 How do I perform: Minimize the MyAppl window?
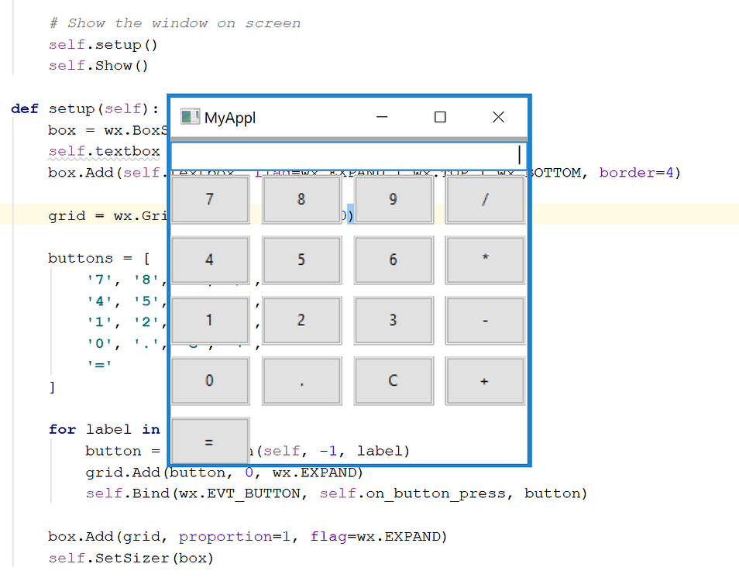point(382,117)
